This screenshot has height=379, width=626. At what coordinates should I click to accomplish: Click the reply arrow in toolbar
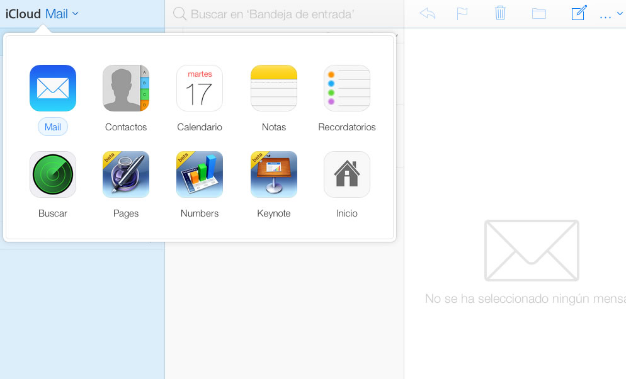pos(428,14)
